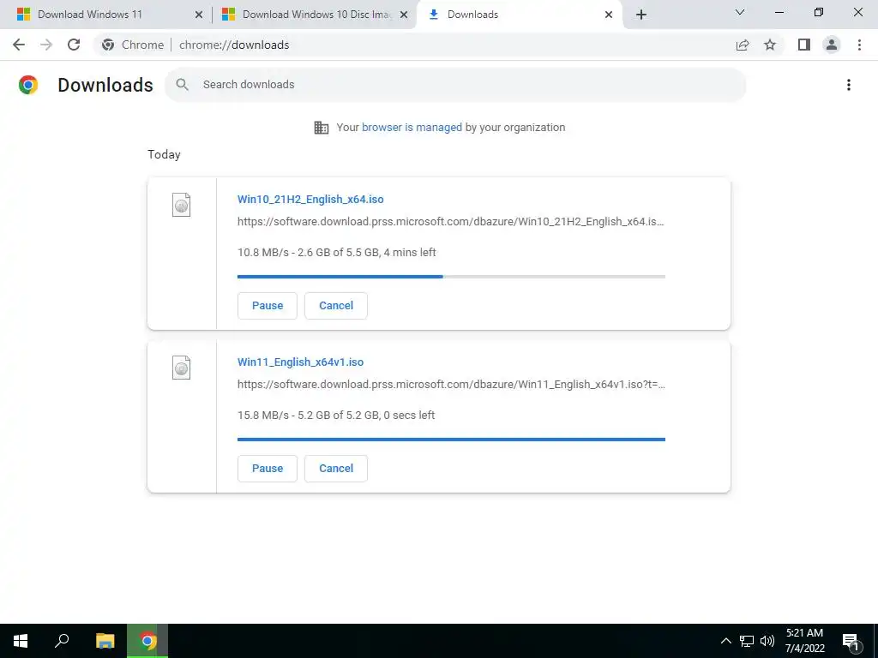Click the Chrome site info chip
Viewport: 878px width, 658px height.
point(133,45)
